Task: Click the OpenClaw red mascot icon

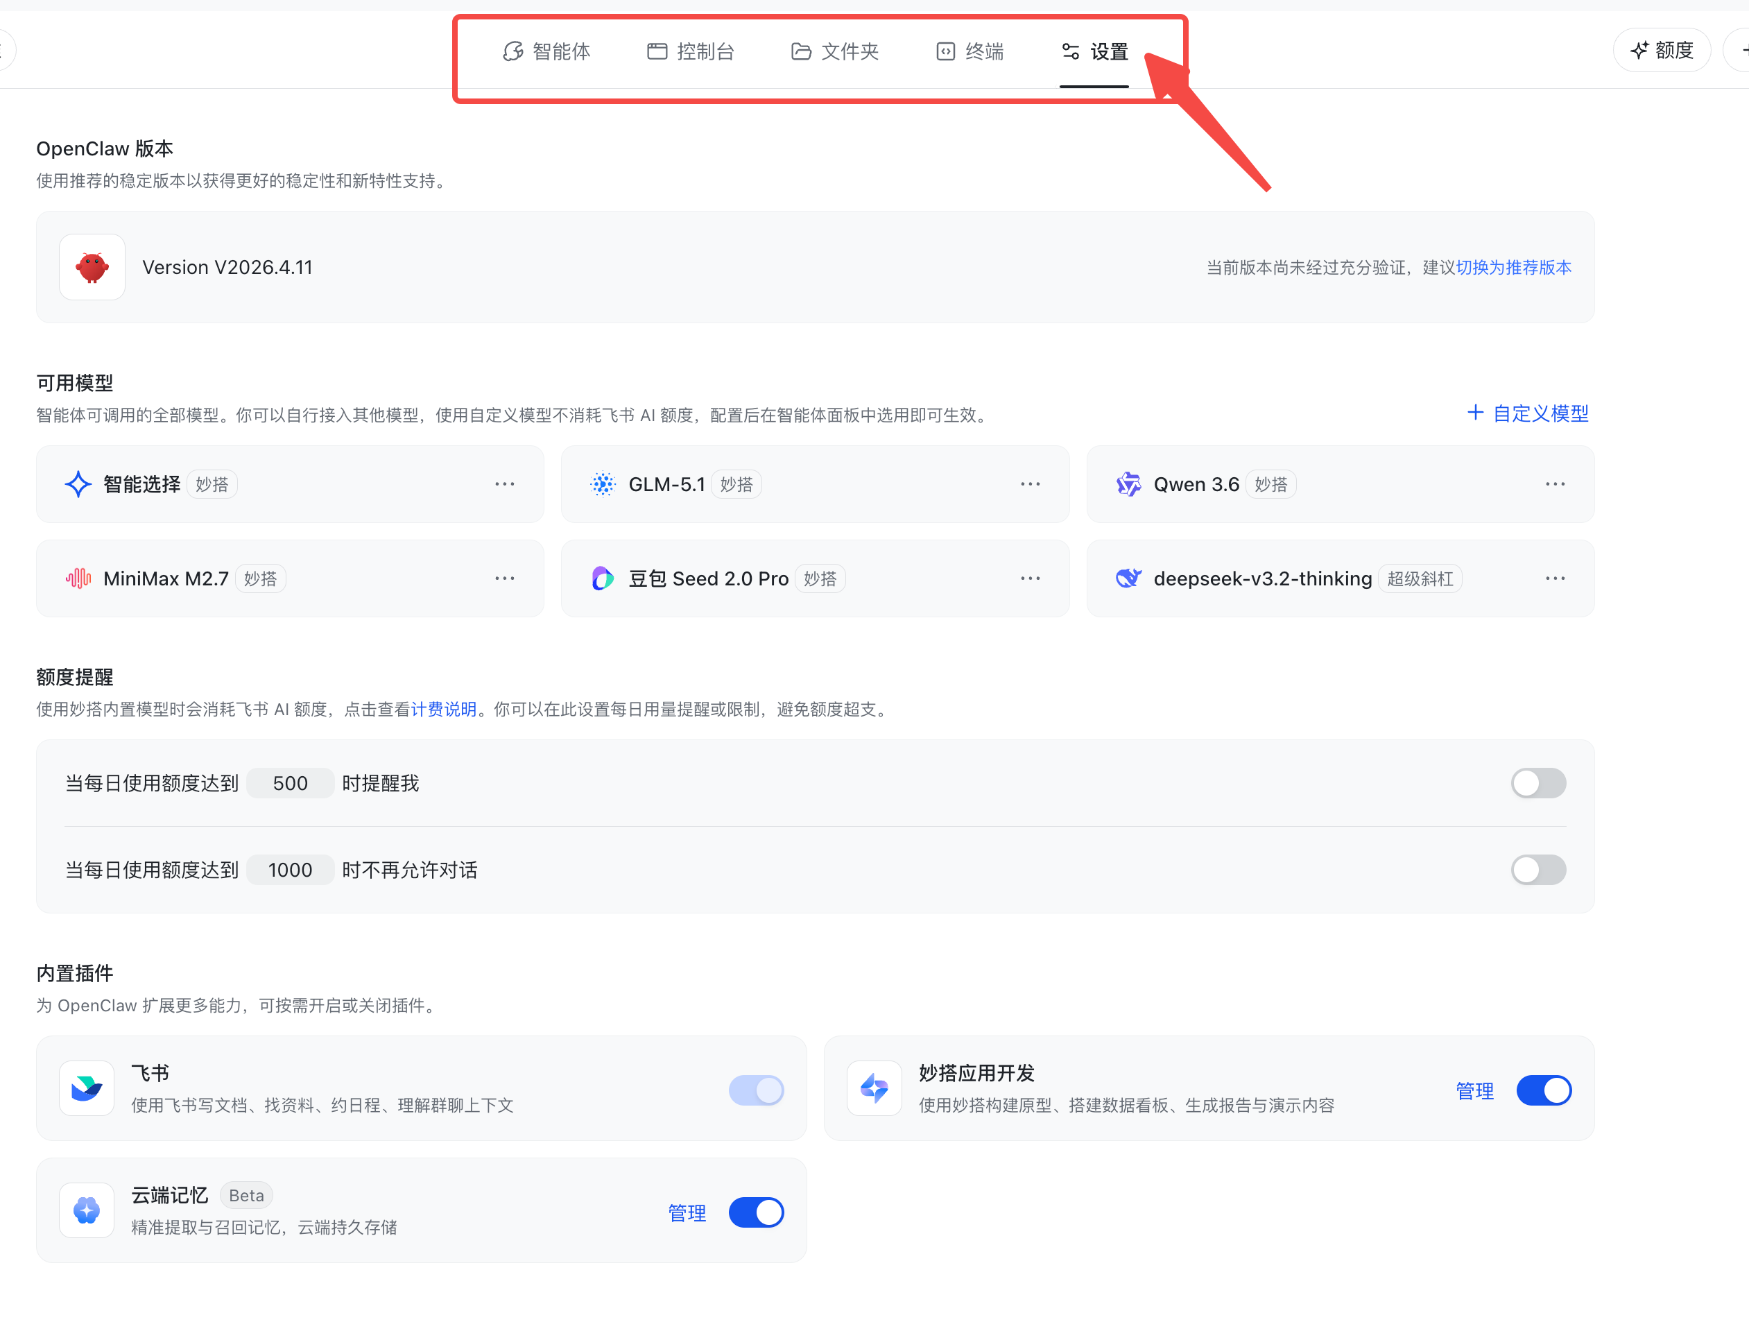Action: [x=92, y=267]
